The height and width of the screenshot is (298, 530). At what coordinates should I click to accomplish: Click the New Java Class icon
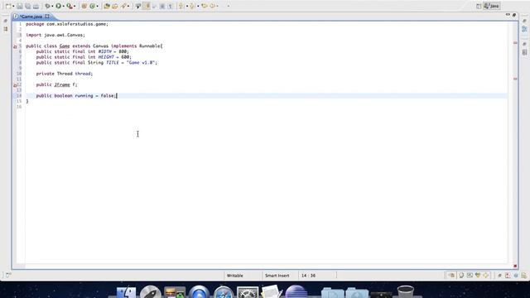92,6
